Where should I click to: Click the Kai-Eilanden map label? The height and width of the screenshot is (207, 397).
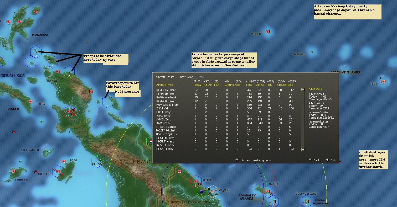(x=30, y=150)
